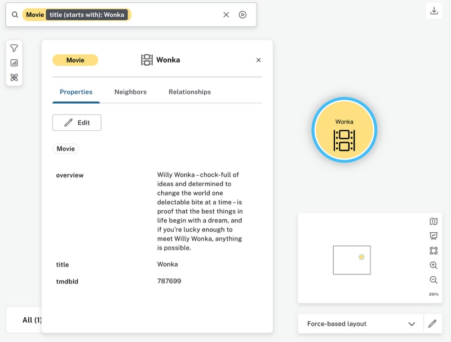This screenshot has width=451, height=342.
Task: Clear the search bar query
Action: pos(226,15)
